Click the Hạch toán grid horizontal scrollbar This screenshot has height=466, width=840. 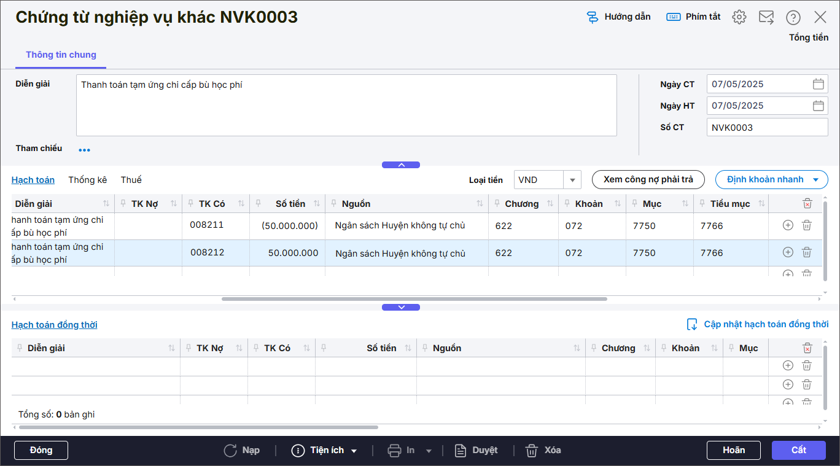tap(414, 299)
